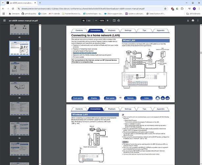
Task: Open the Chrome profile avatar
Action: tap(194, 9)
